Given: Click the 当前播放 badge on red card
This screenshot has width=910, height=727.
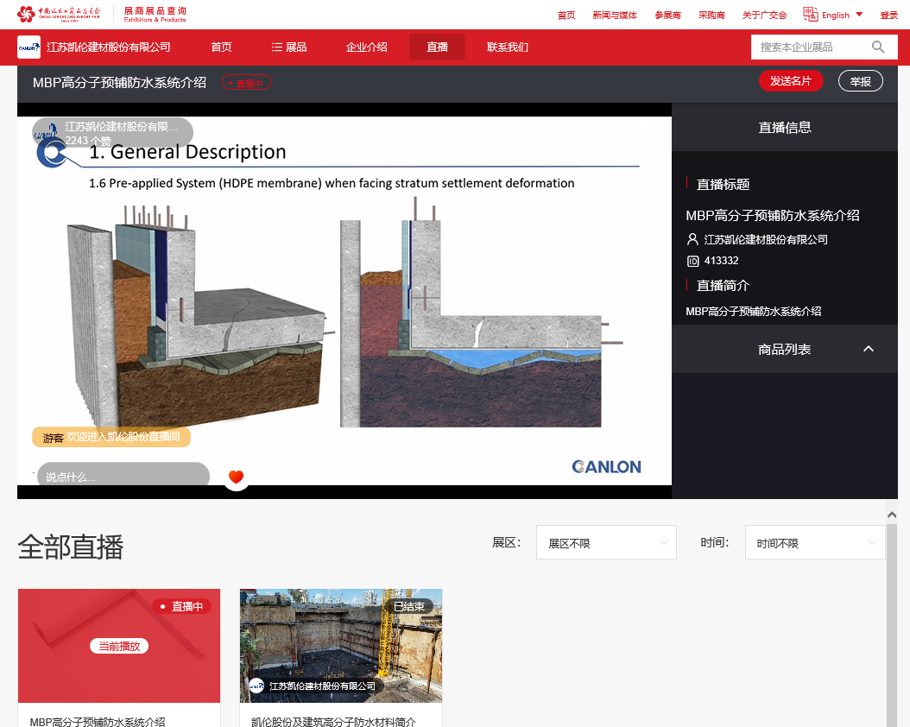Looking at the screenshot, I should (x=119, y=646).
